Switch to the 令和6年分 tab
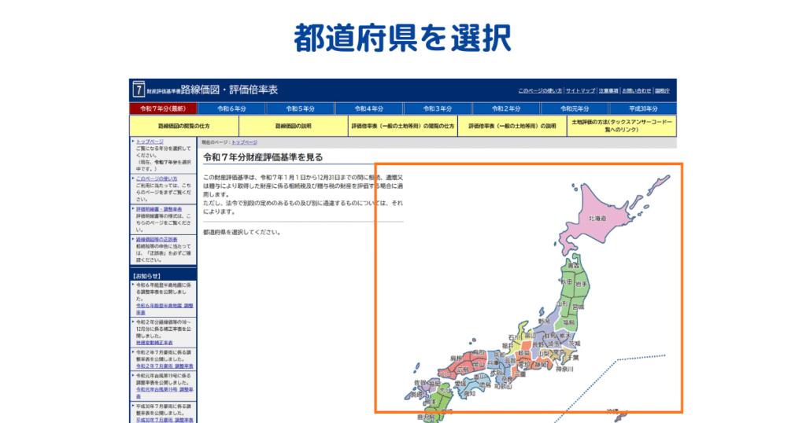Image resolution: width=806 pixels, height=423 pixels. (231, 109)
